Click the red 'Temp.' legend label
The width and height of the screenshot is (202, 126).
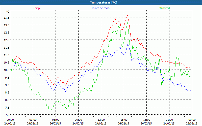(x=37, y=8)
